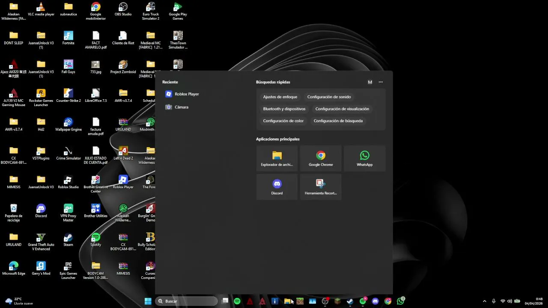
Task: Open the M account button in search panel
Action: pos(370,82)
